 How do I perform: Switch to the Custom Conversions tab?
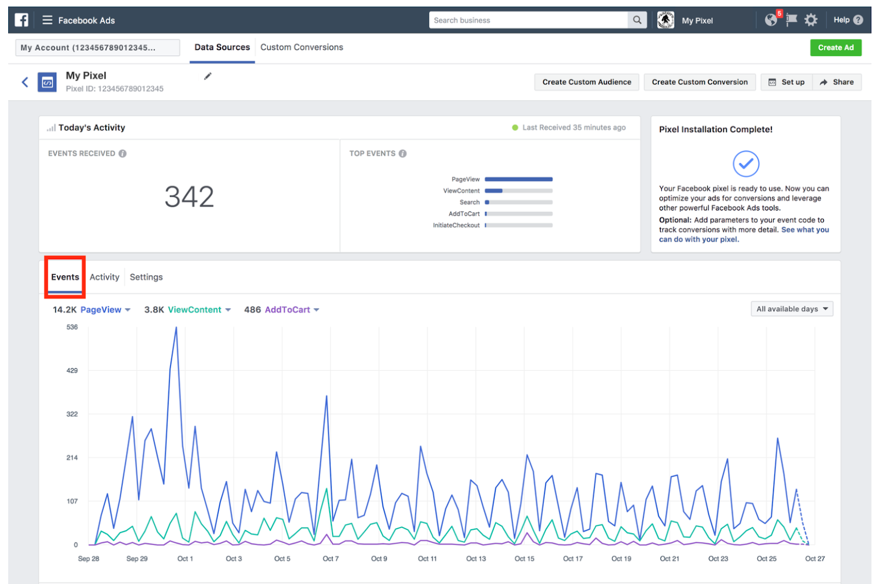point(302,47)
